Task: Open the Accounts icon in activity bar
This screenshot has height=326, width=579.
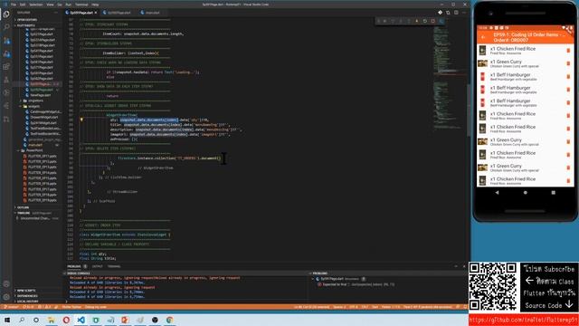Action: pos(6,284)
